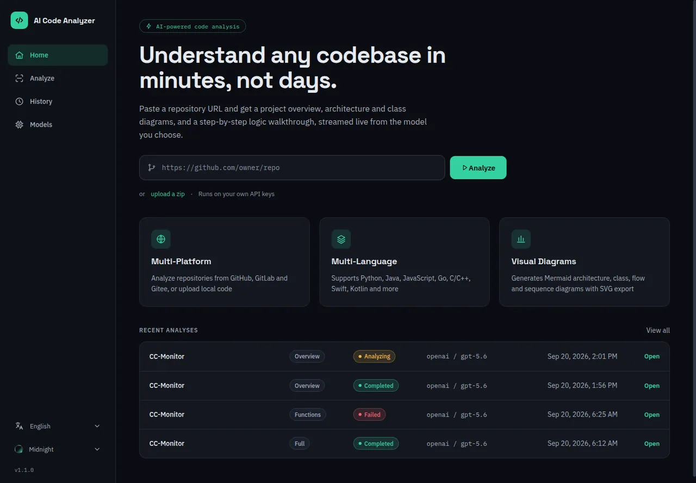Click the Functions type badge
The width and height of the screenshot is (696, 483).
(x=308, y=415)
